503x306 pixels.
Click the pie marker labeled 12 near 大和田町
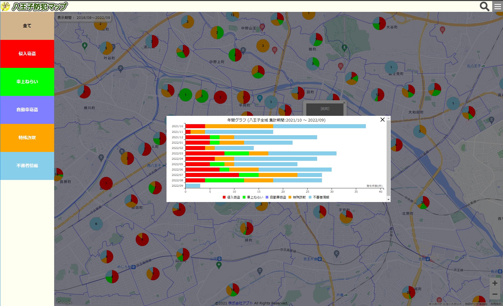(x=377, y=95)
